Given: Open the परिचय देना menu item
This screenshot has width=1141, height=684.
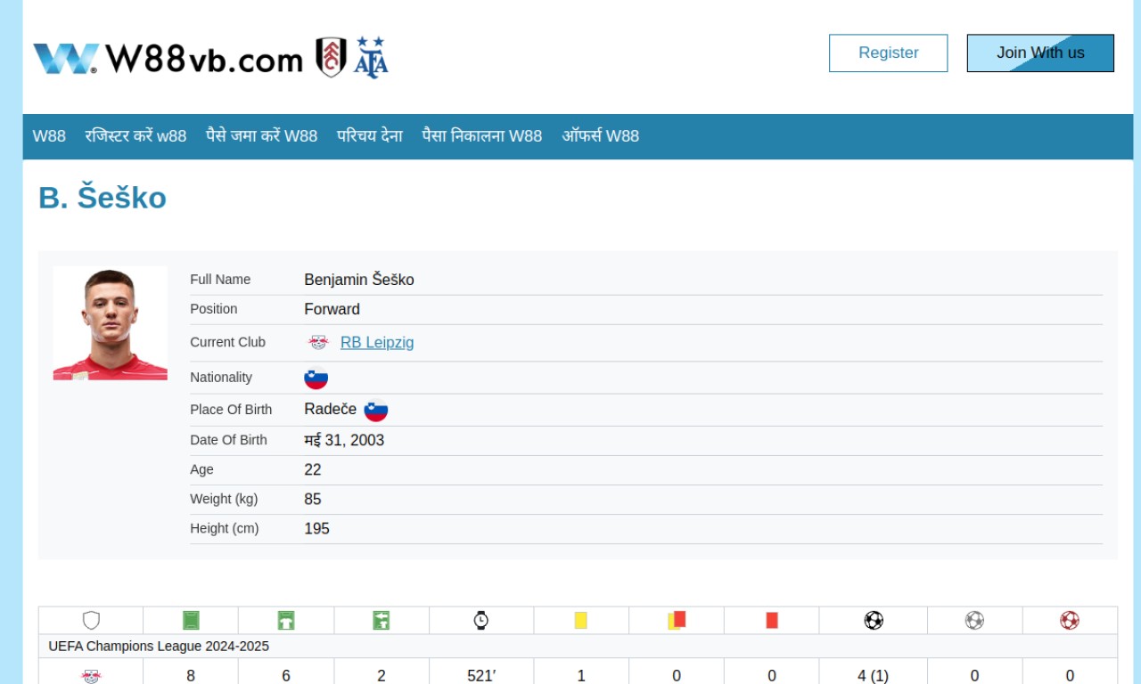Looking at the screenshot, I should (370, 136).
